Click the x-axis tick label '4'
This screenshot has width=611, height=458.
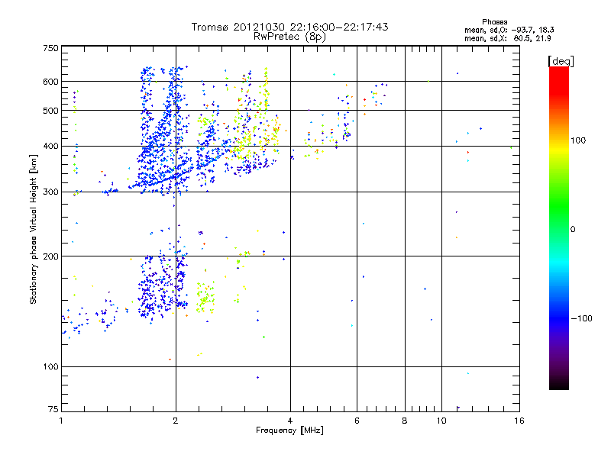[290, 421]
